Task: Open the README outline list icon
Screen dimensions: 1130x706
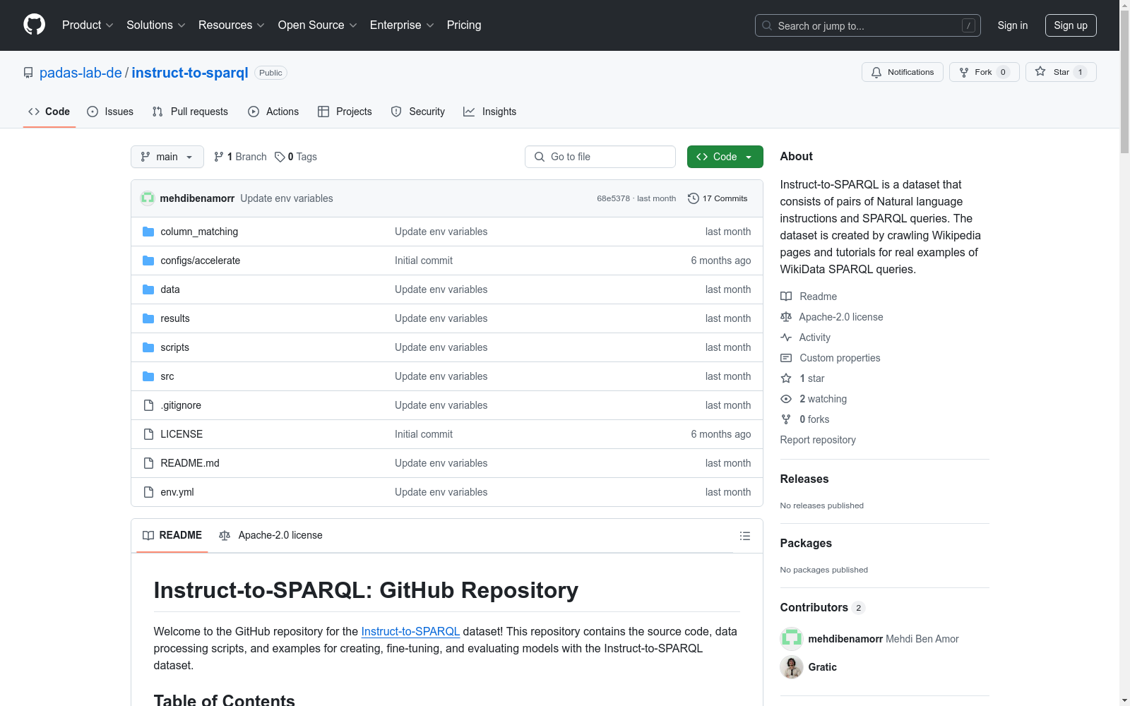Action: tap(744, 536)
